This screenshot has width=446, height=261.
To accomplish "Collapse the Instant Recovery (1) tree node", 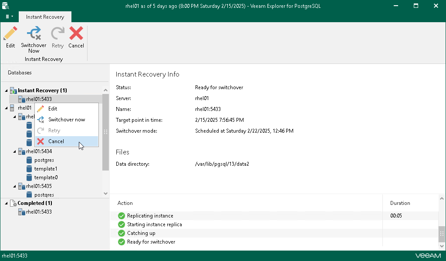I will click(x=6, y=90).
